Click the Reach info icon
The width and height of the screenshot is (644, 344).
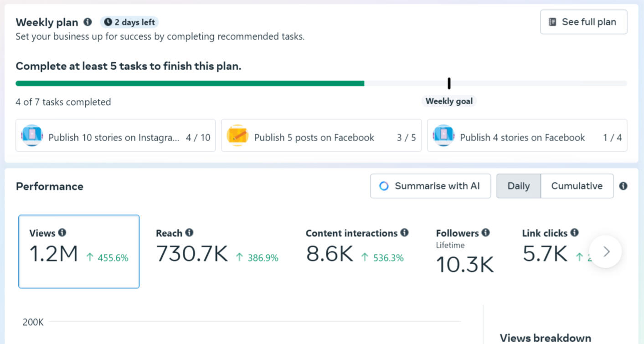pyautogui.click(x=190, y=233)
